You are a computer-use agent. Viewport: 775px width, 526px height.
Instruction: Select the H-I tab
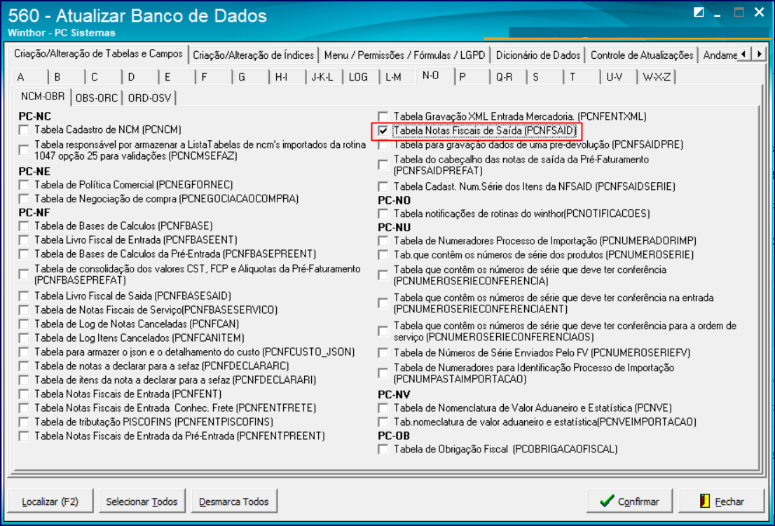(288, 77)
